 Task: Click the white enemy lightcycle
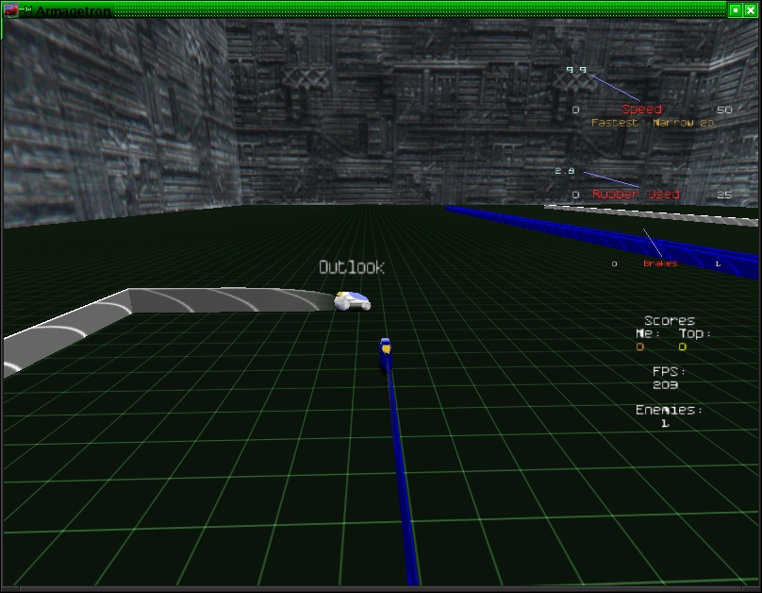(x=353, y=300)
